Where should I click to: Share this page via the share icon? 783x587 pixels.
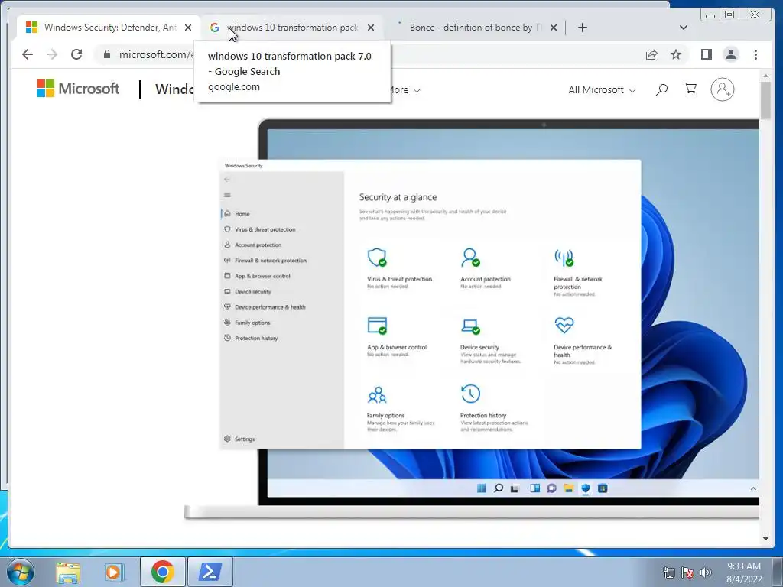pos(651,54)
